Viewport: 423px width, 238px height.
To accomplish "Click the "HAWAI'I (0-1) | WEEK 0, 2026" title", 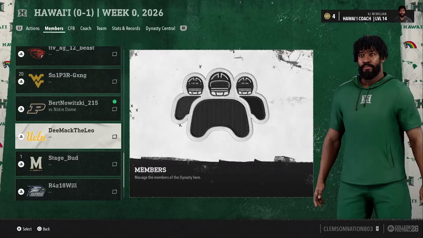I will coord(99,13).
